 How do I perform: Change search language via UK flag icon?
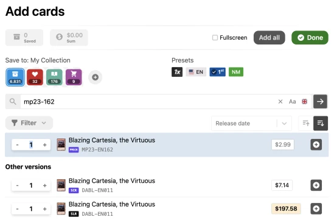[x=305, y=102]
